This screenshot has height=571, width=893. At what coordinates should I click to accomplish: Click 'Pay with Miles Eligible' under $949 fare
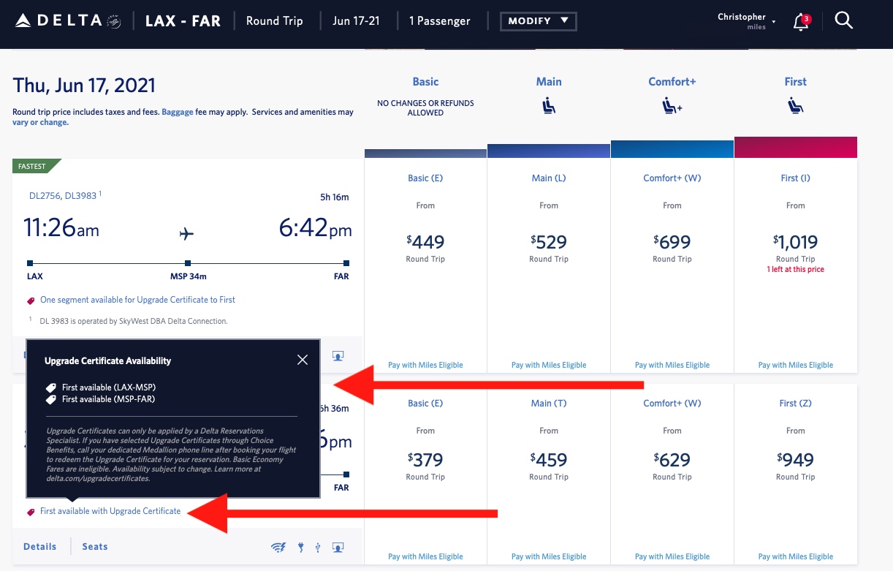tap(796, 556)
